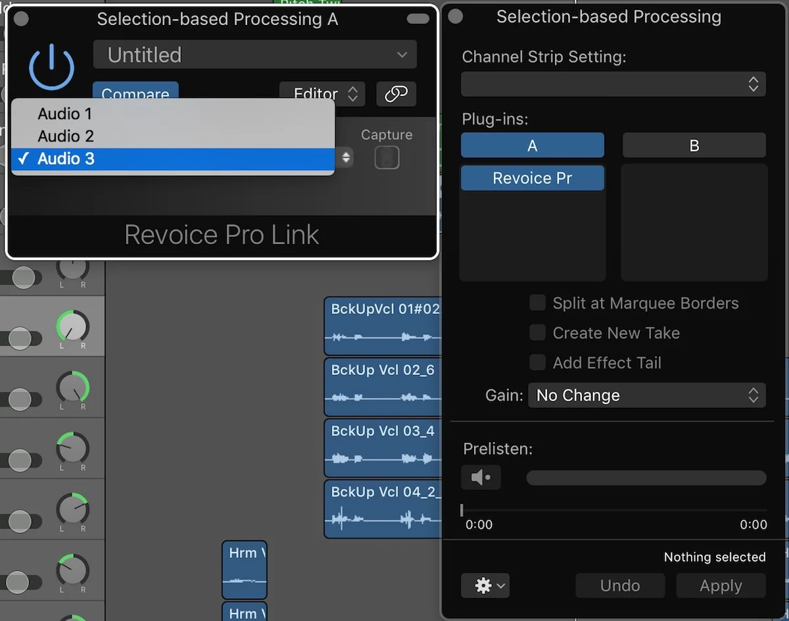This screenshot has width=789, height=621.
Task: Select the upper Hrm audio region
Action: pos(245,570)
